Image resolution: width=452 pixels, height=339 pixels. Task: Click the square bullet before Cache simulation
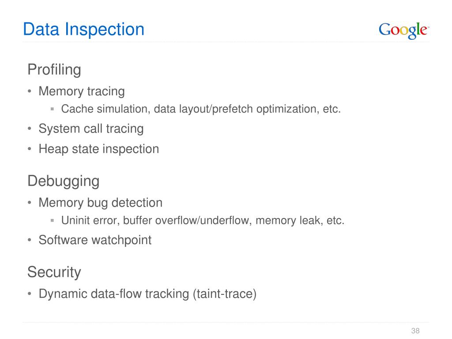(x=52, y=109)
